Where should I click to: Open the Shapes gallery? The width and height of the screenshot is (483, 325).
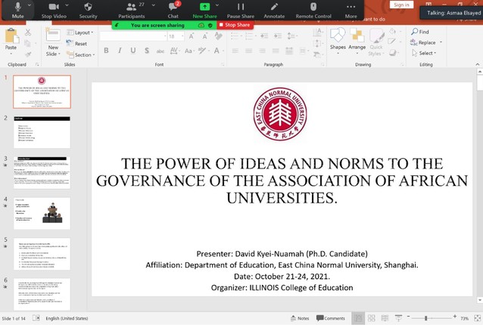(x=337, y=40)
